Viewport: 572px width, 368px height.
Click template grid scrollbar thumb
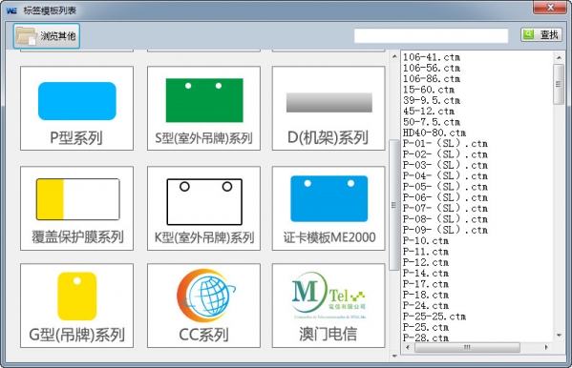[x=394, y=205]
